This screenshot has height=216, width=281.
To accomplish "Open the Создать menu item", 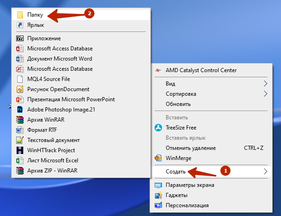I will click(211, 172).
